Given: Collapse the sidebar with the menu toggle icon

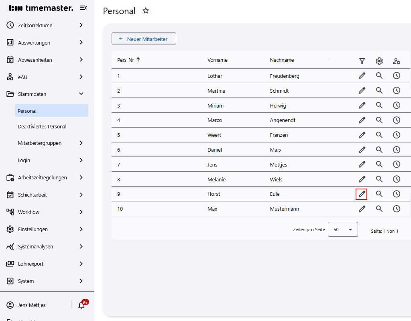Looking at the screenshot, I should [x=83, y=8].
